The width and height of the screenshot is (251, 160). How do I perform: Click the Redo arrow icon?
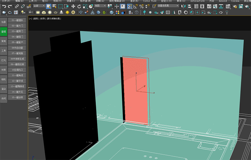point(10,6)
